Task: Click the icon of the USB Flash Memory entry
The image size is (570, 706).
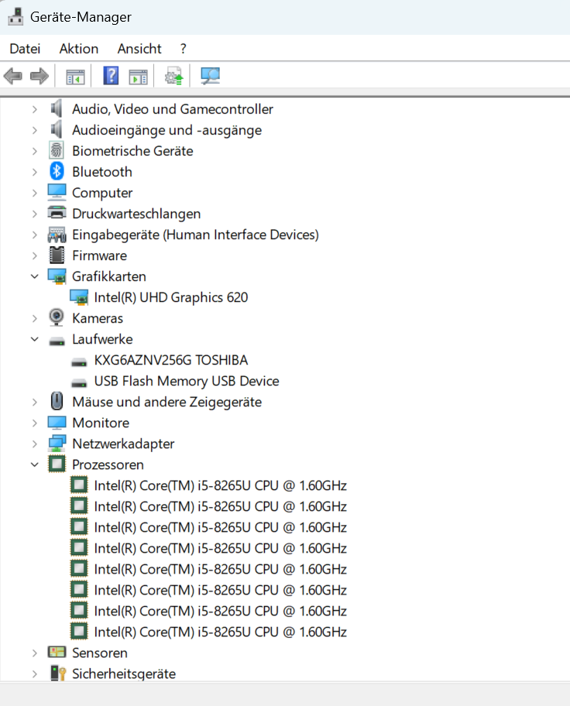Action: point(79,382)
